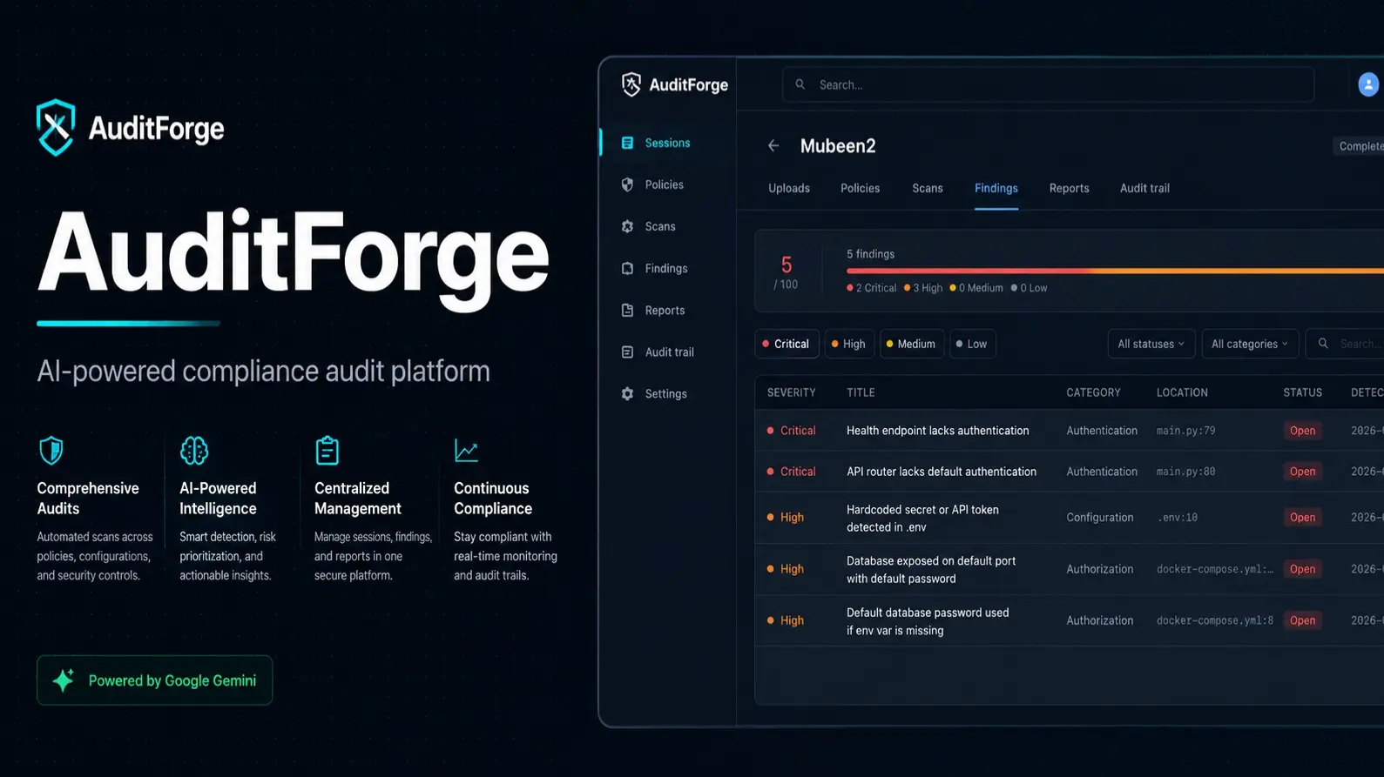Toggle the Medium severity filter chip
This screenshot has width=1384, height=777.
911,344
